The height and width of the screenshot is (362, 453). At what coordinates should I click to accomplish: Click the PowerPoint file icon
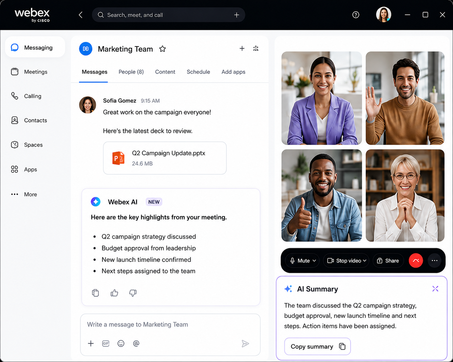(119, 158)
